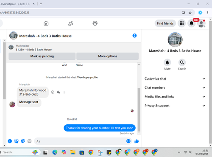Bookmark this page with the star icon

[x=190, y=13]
